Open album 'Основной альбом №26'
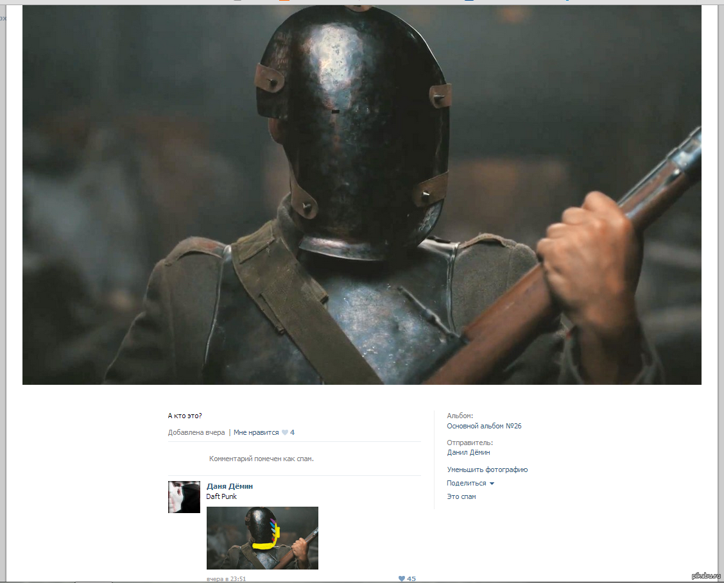Screen dimensions: 724x583 484,426
